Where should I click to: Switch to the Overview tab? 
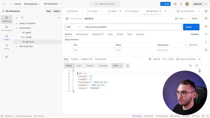[x=72, y=11]
